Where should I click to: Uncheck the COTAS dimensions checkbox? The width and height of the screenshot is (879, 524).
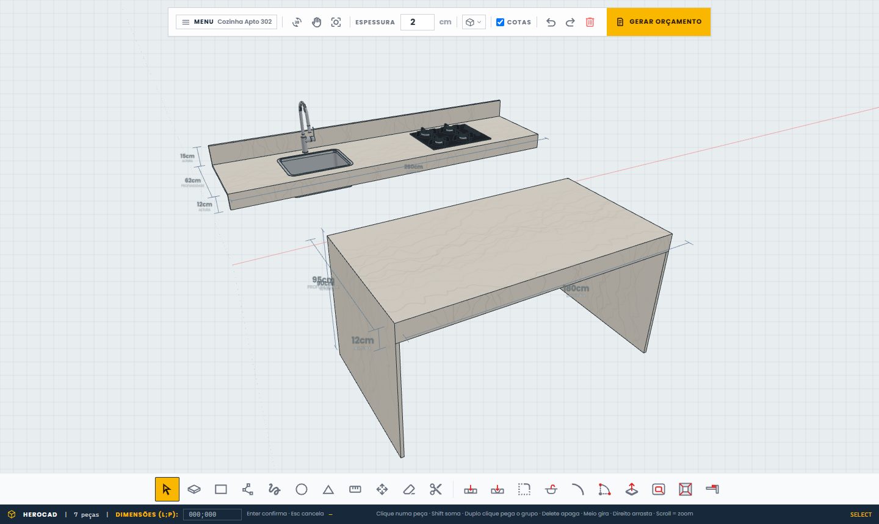(x=500, y=22)
